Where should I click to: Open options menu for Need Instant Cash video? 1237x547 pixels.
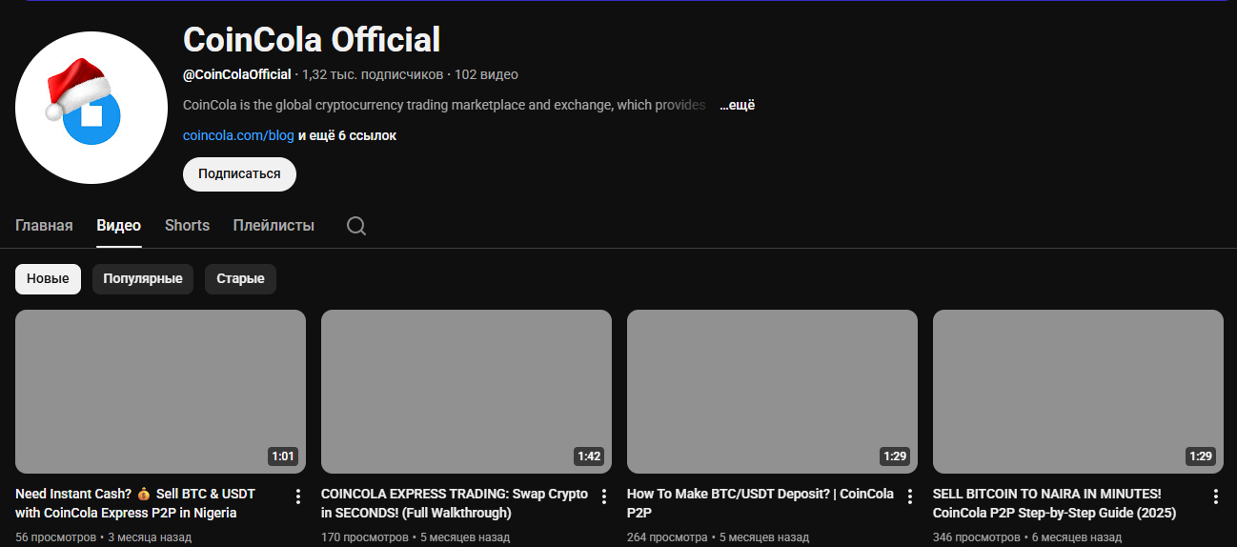[x=298, y=496]
